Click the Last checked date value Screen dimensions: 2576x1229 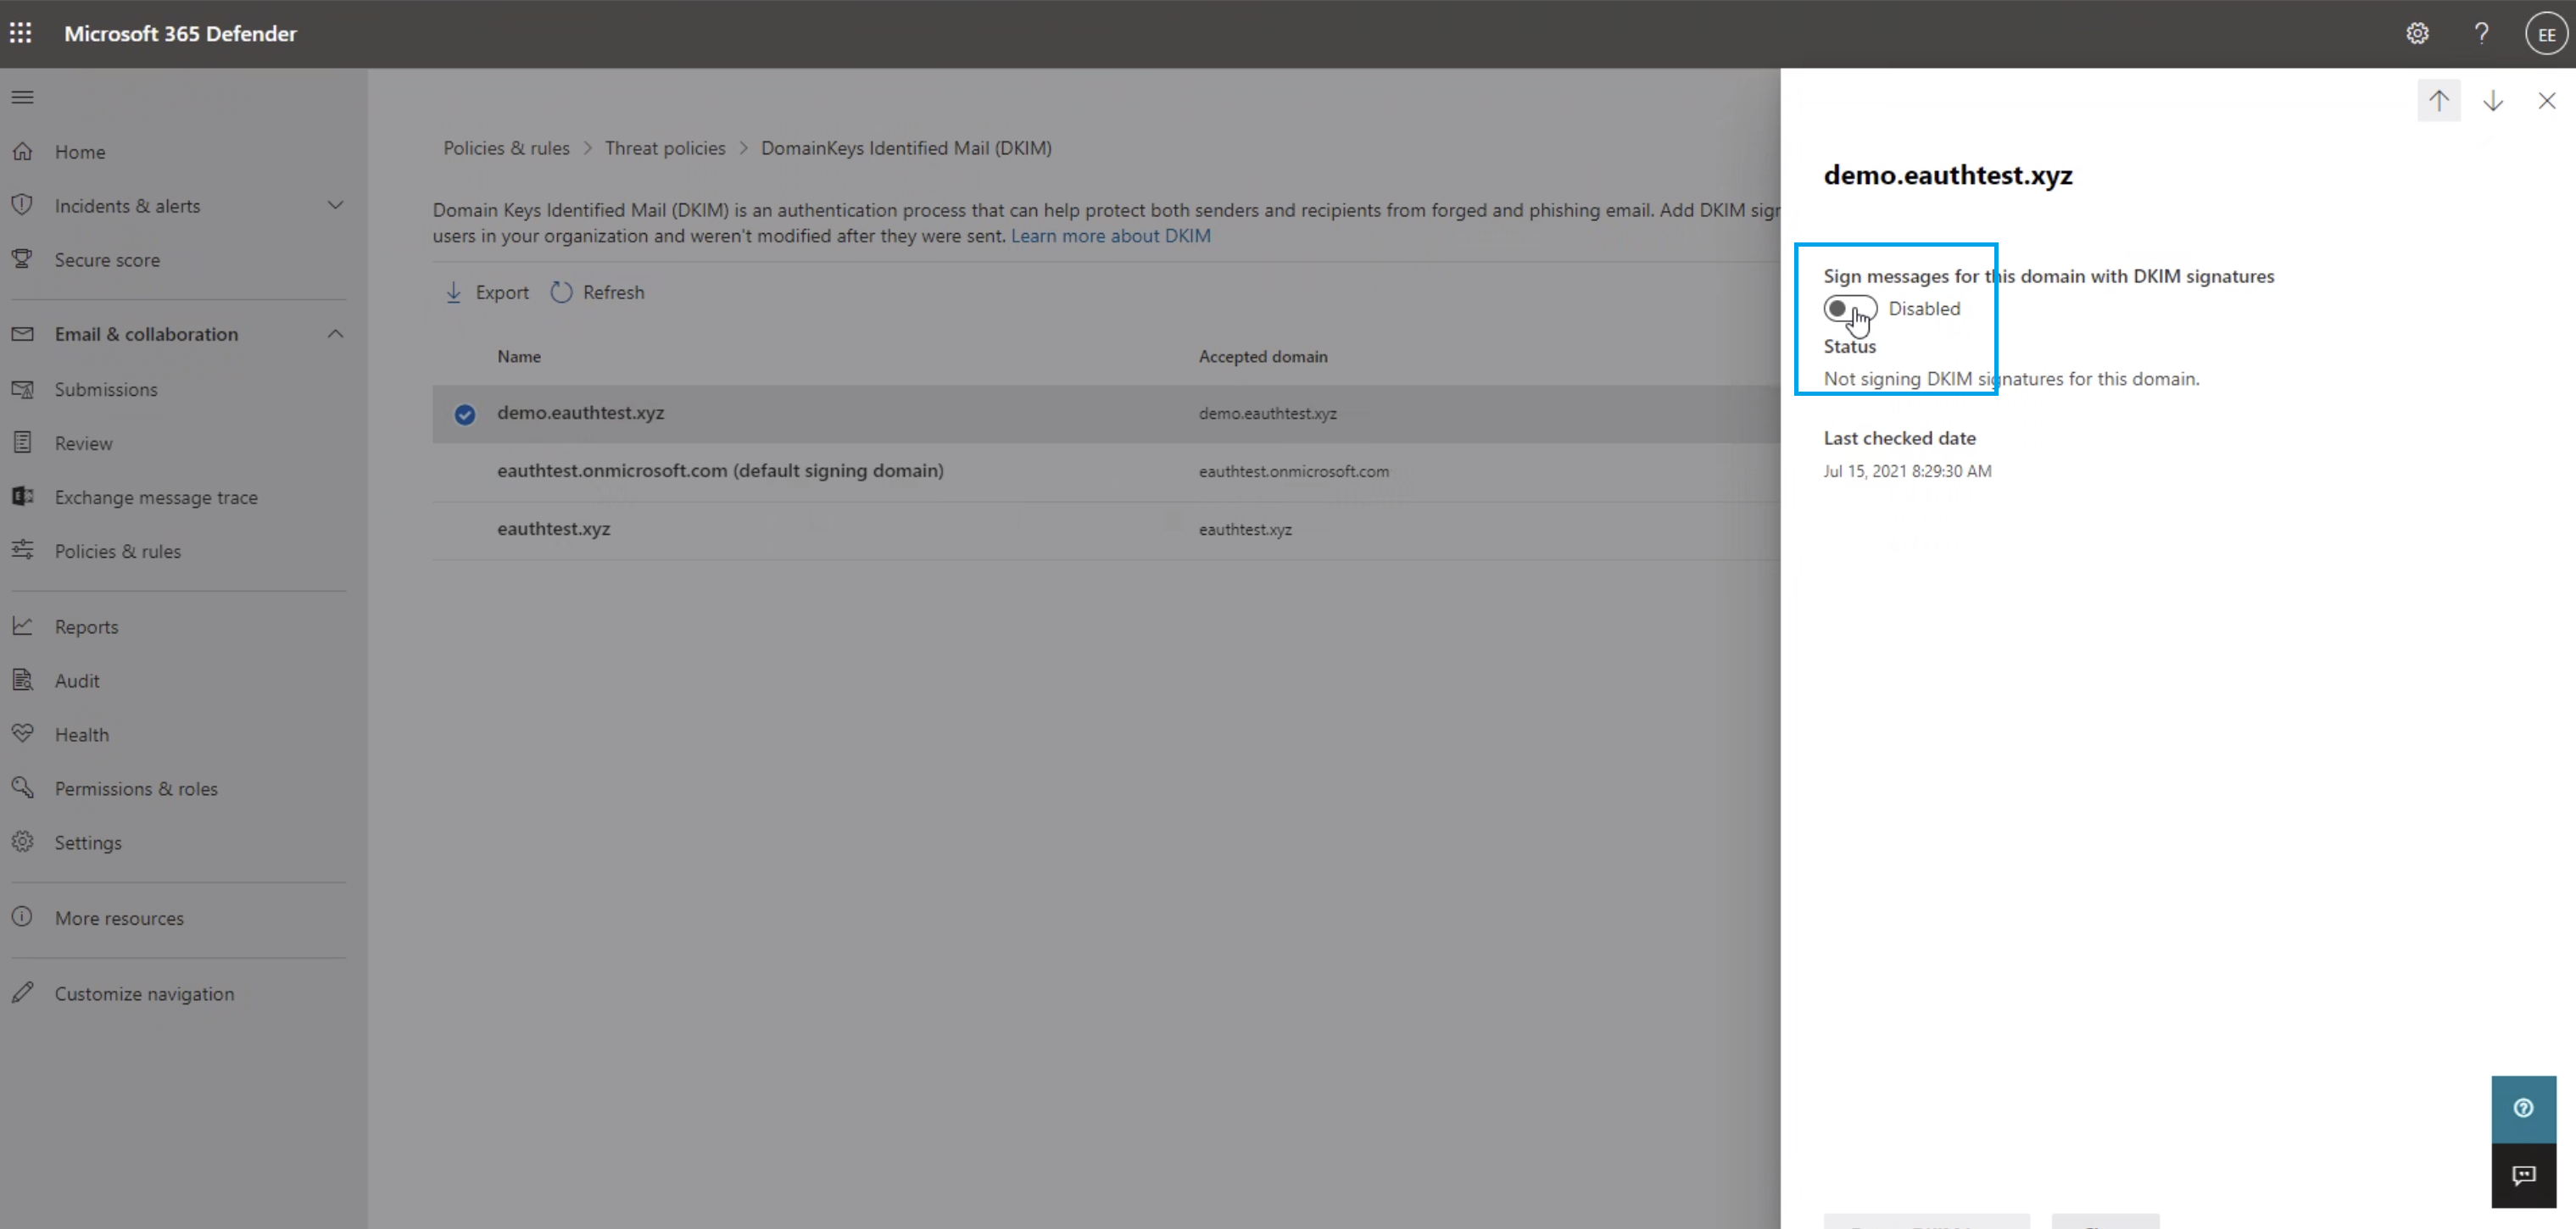pos(1907,471)
